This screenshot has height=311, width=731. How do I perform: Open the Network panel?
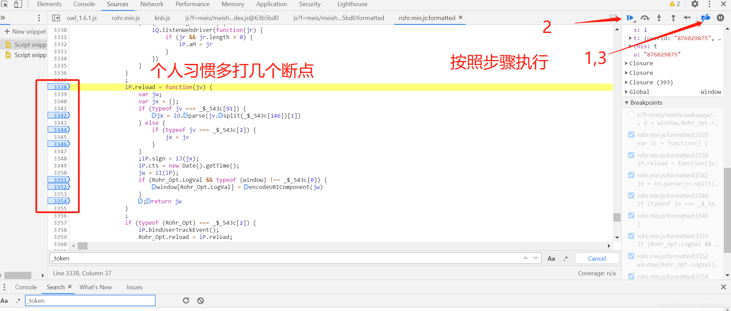(152, 4)
